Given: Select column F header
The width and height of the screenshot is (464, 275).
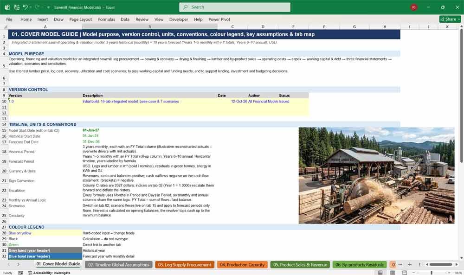Looking at the screenshot, I should (324, 26).
